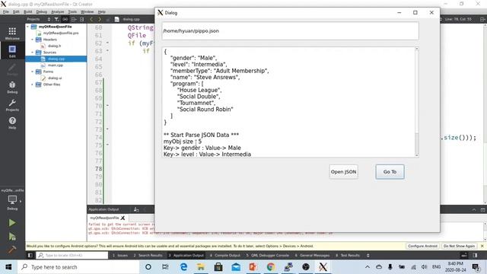Open the File menu

click(x=6, y=12)
